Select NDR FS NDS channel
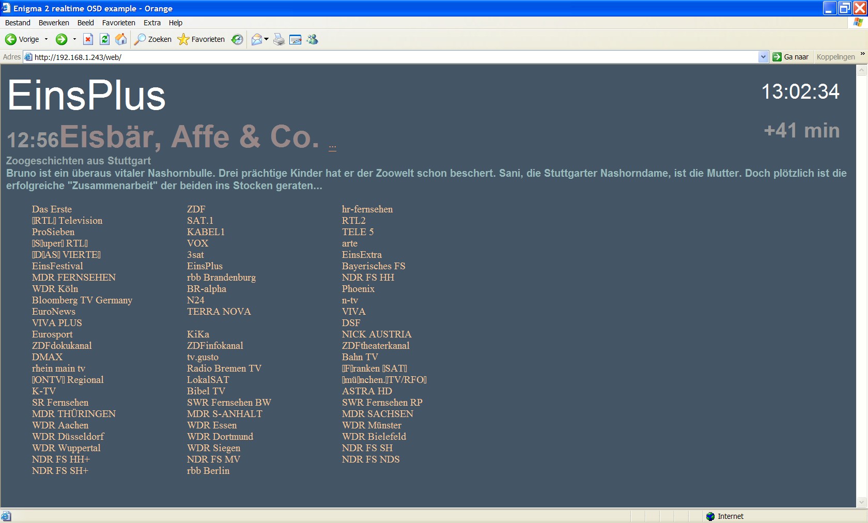The image size is (868, 523). pyautogui.click(x=371, y=459)
